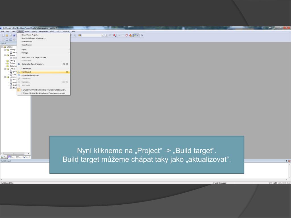
Task: Collapse the Libraries group in project tree
Action: click(x=5, y=77)
